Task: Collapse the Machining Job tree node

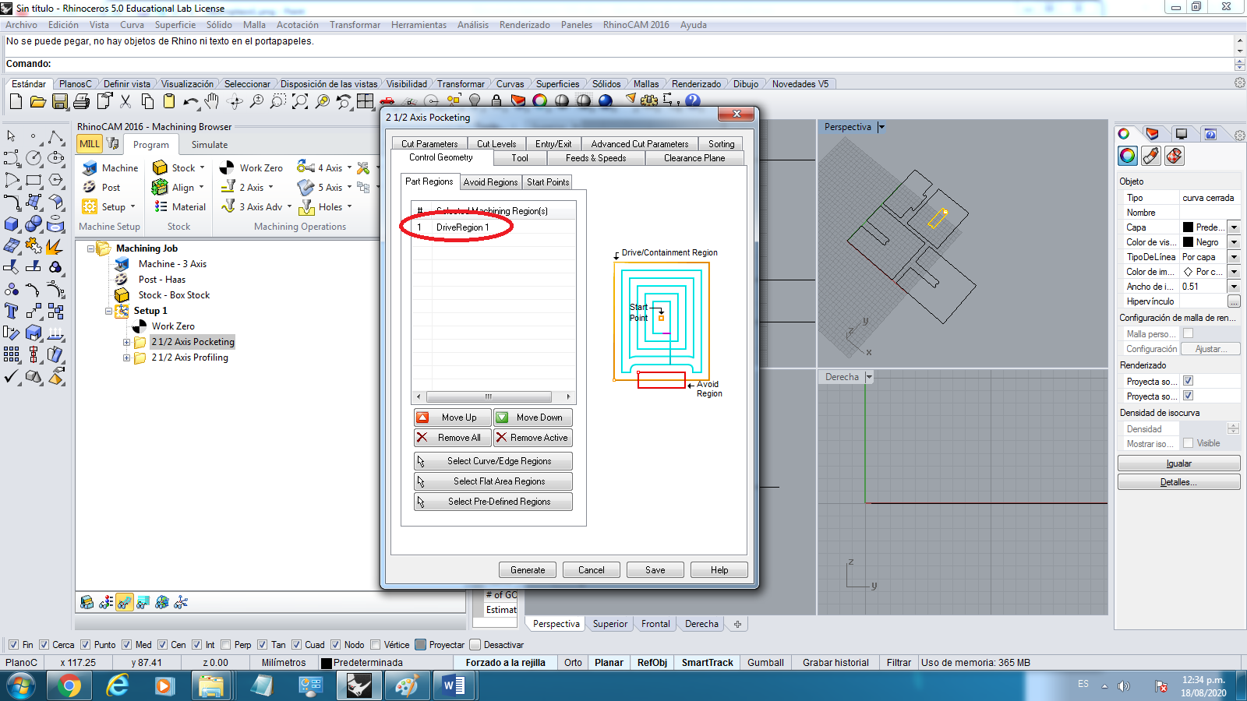Action: coord(90,248)
